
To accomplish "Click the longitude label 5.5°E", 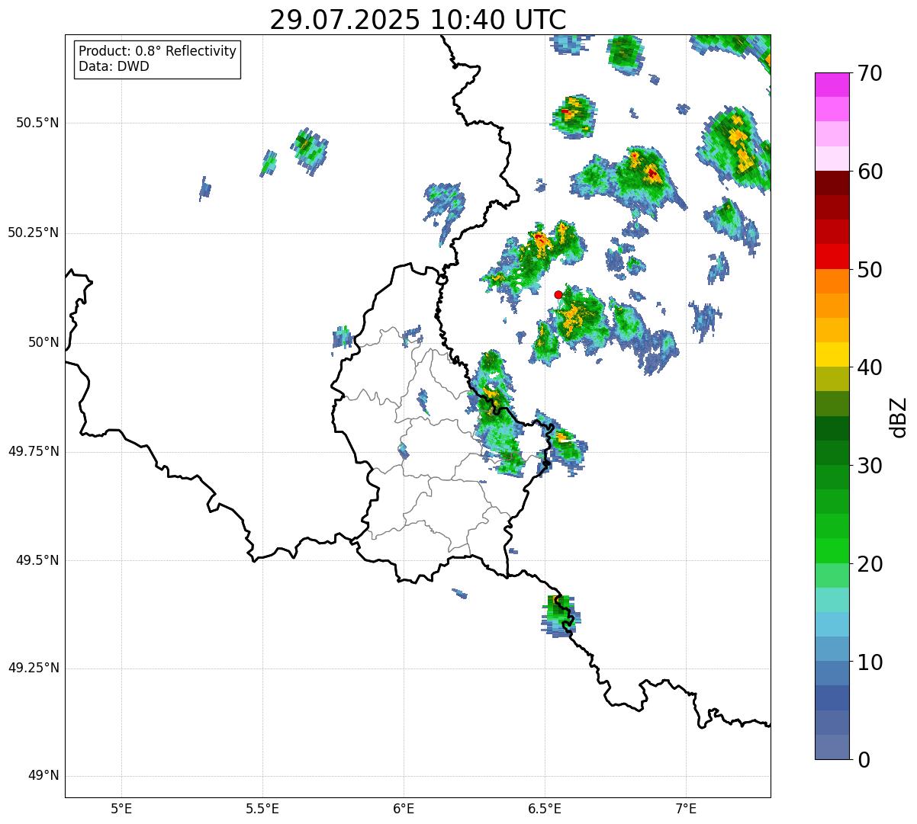I will tap(262, 809).
